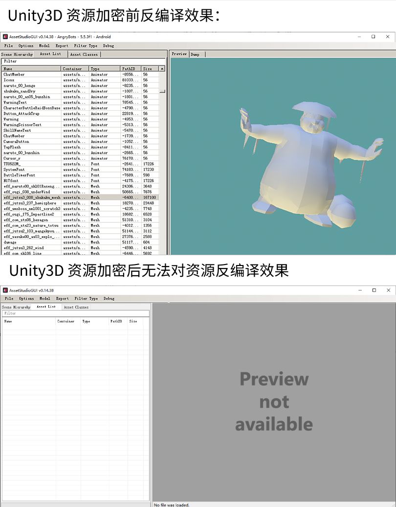This screenshot has width=396, height=507.
Task: Click PathID column header in lower window
Action: 118,321
